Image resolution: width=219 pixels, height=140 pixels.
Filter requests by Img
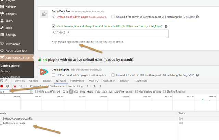pos(82,92)
